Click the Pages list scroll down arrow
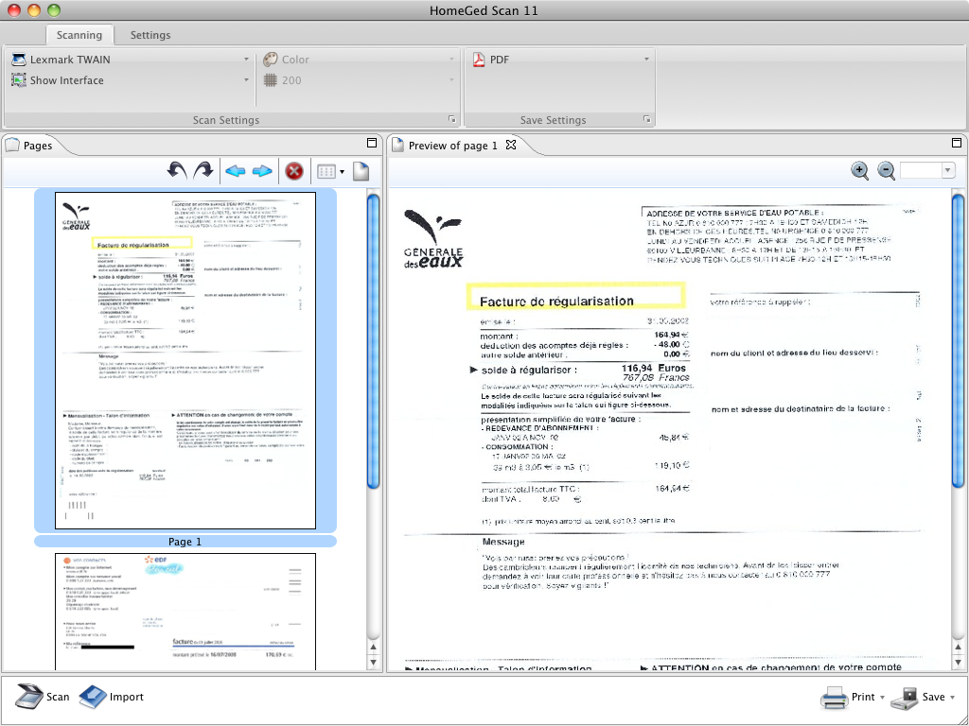Screen dimensions: 969x726 [x=373, y=663]
